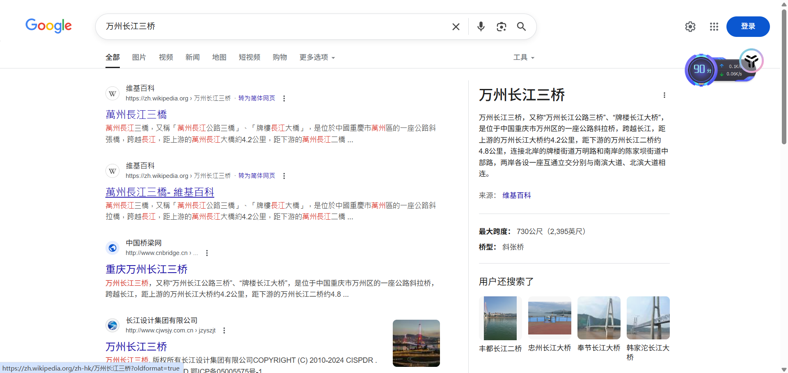Start voice search with the microphone icon

480,26
